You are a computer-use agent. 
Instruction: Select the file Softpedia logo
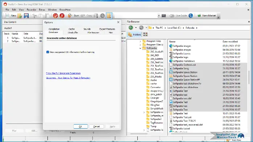[181, 57]
